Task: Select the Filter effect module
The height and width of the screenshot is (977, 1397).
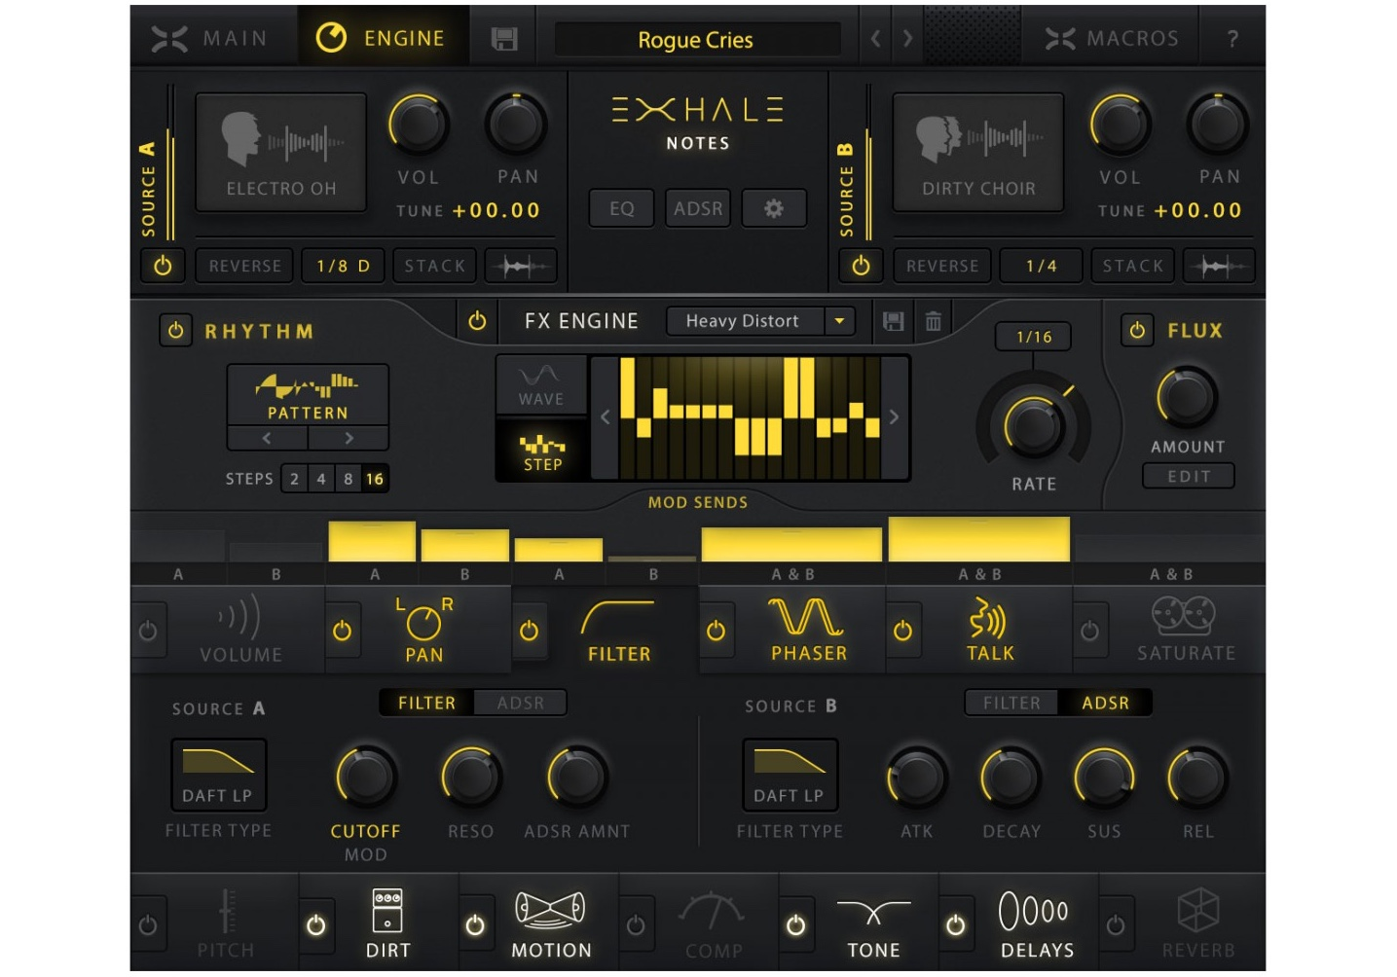Action: point(618,630)
